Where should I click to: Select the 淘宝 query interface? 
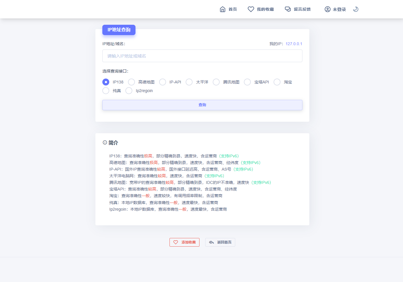coord(277,82)
